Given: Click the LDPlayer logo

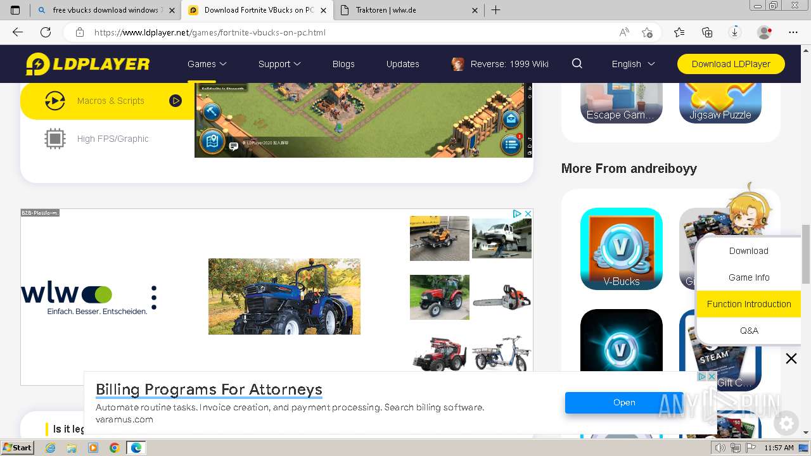Looking at the screenshot, I should (x=87, y=64).
